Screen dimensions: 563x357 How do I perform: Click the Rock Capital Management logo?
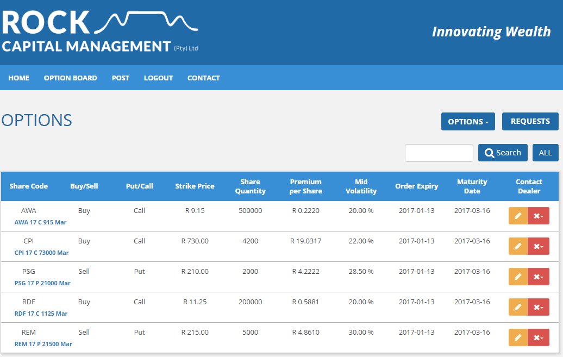click(100, 32)
